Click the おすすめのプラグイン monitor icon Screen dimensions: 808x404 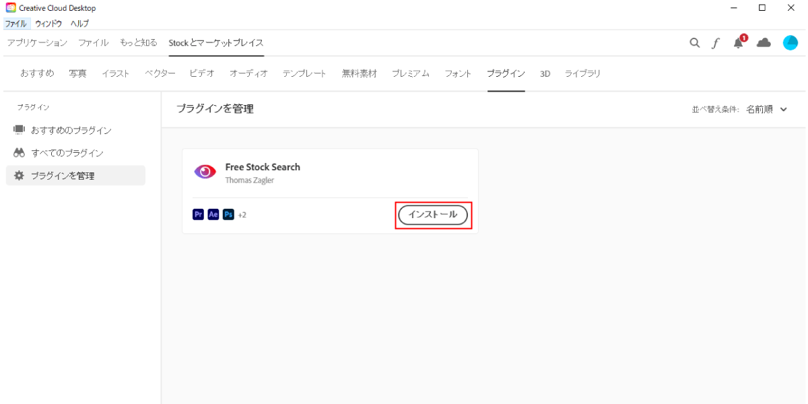click(x=19, y=129)
